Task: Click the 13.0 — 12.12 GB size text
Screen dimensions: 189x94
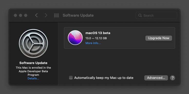Action: (x=96, y=38)
